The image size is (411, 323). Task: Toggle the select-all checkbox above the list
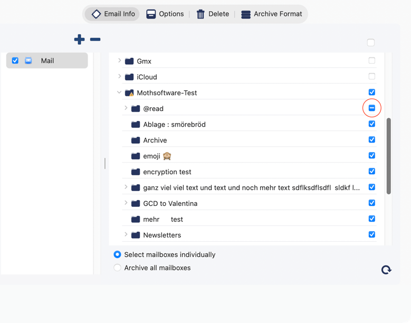pos(370,42)
